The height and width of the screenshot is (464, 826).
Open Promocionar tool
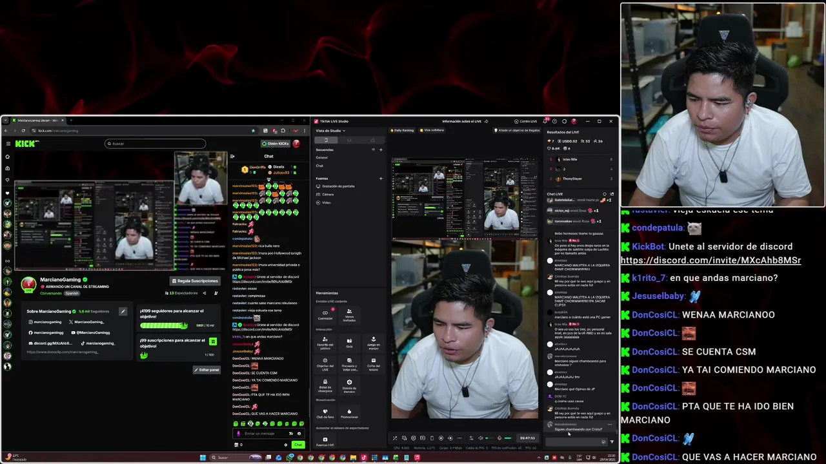(x=349, y=413)
